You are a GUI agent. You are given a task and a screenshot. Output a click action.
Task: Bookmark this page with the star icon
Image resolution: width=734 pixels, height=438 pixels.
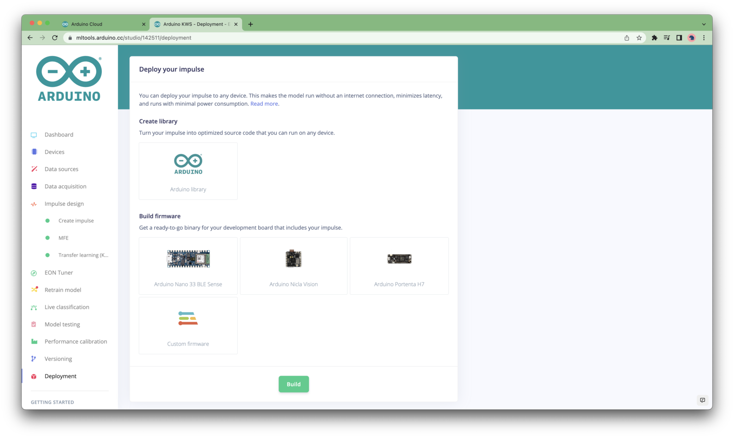pyautogui.click(x=639, y=38)
